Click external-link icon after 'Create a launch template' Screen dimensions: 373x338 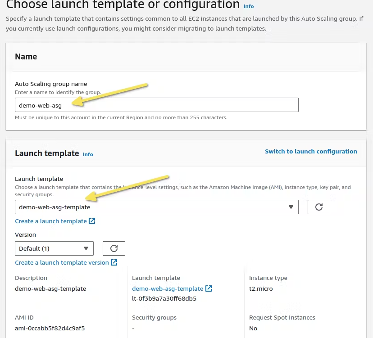(x=92, y=221)
